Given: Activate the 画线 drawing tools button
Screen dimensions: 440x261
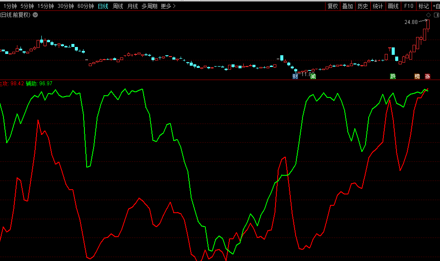Looking at the screenshot, I should click(x=393, y=6).
